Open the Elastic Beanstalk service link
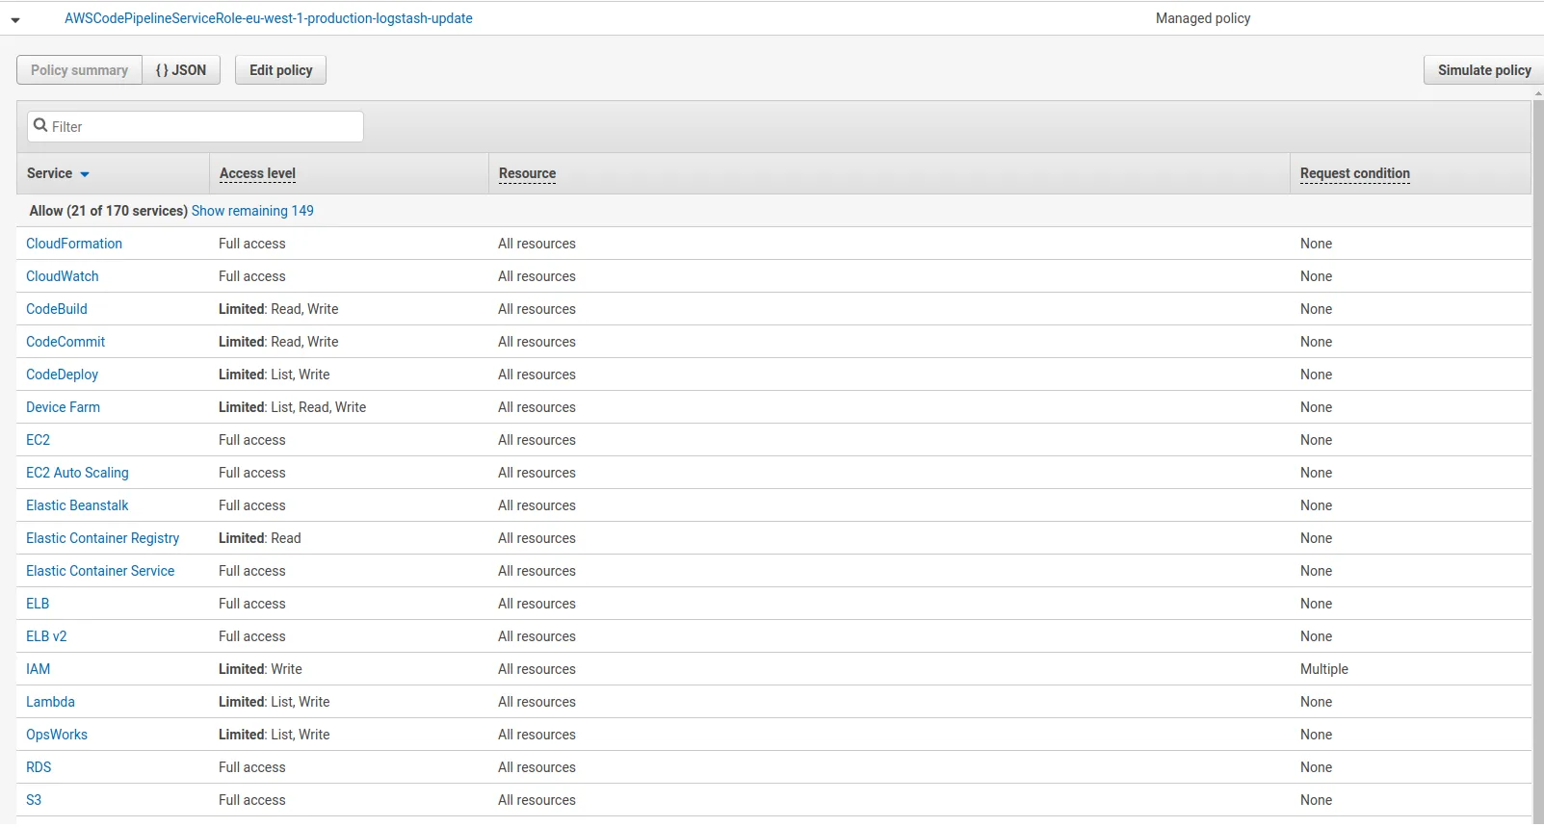This screenshot has width=1544, height=827. [77, 505]
